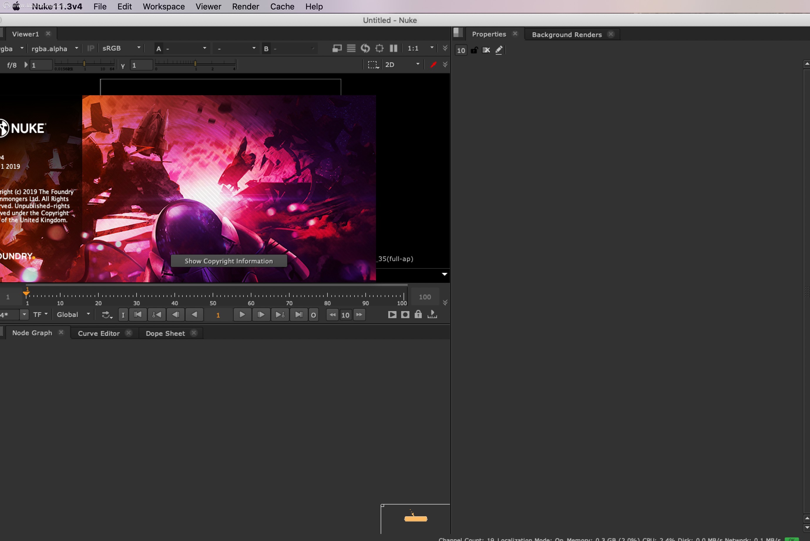
Task: Step forward one frame button
Action: point(261,315)
